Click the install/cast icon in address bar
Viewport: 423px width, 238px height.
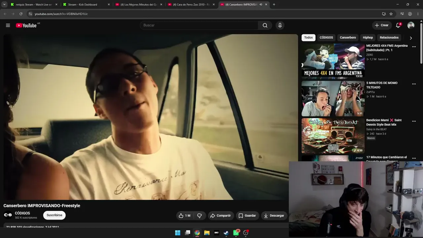tap(384, 14)
